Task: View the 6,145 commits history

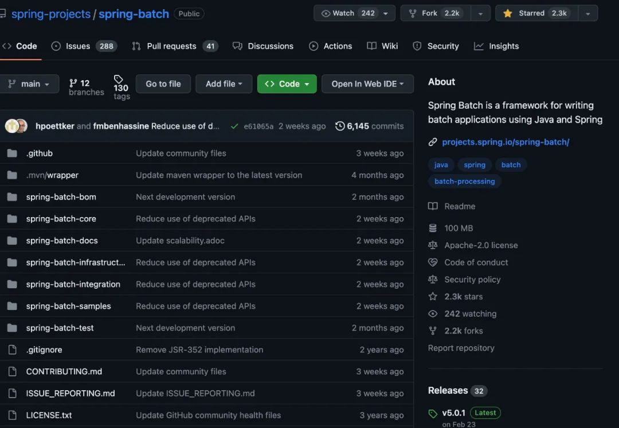Action: tap(370, 126)
